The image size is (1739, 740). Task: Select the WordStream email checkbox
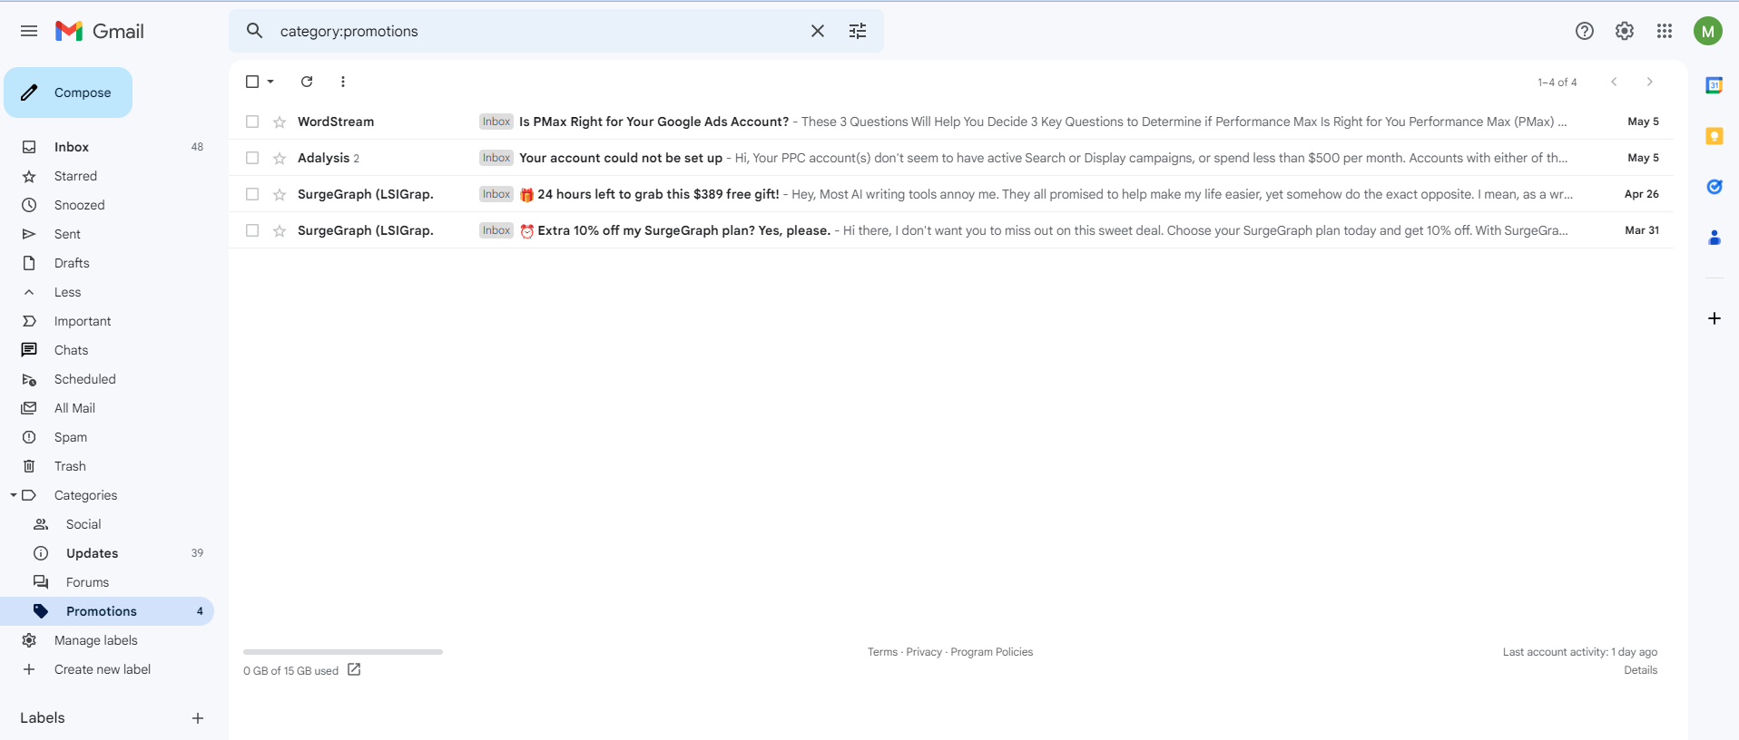coord(252,122)
